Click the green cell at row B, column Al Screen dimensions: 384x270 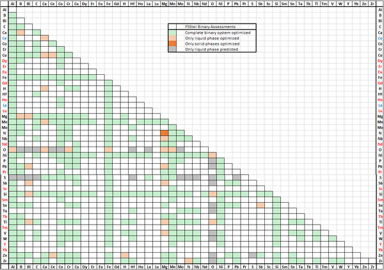tap(12, 15)
